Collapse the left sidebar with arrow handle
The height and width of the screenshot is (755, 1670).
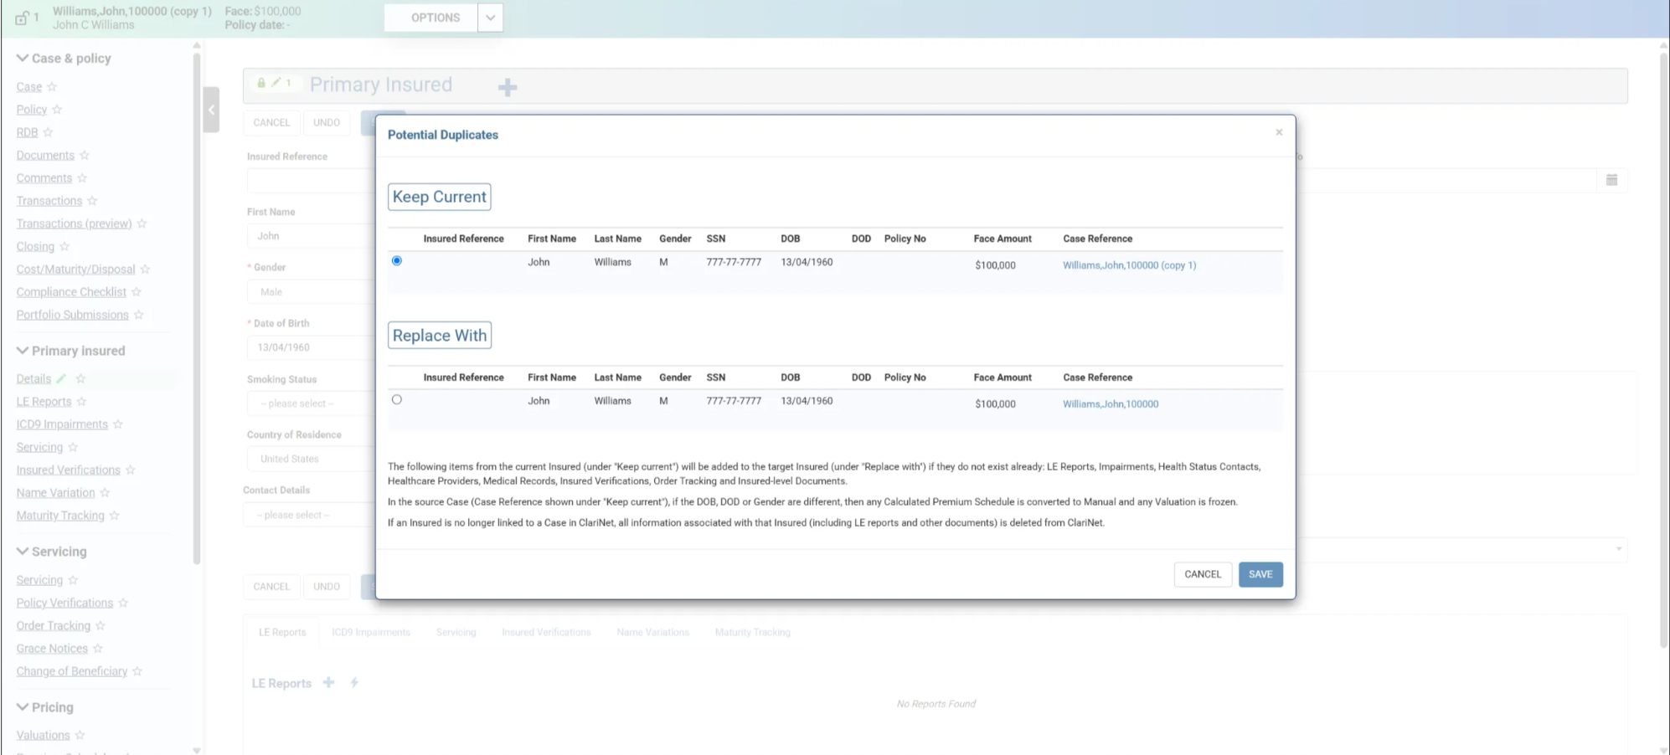211,110
